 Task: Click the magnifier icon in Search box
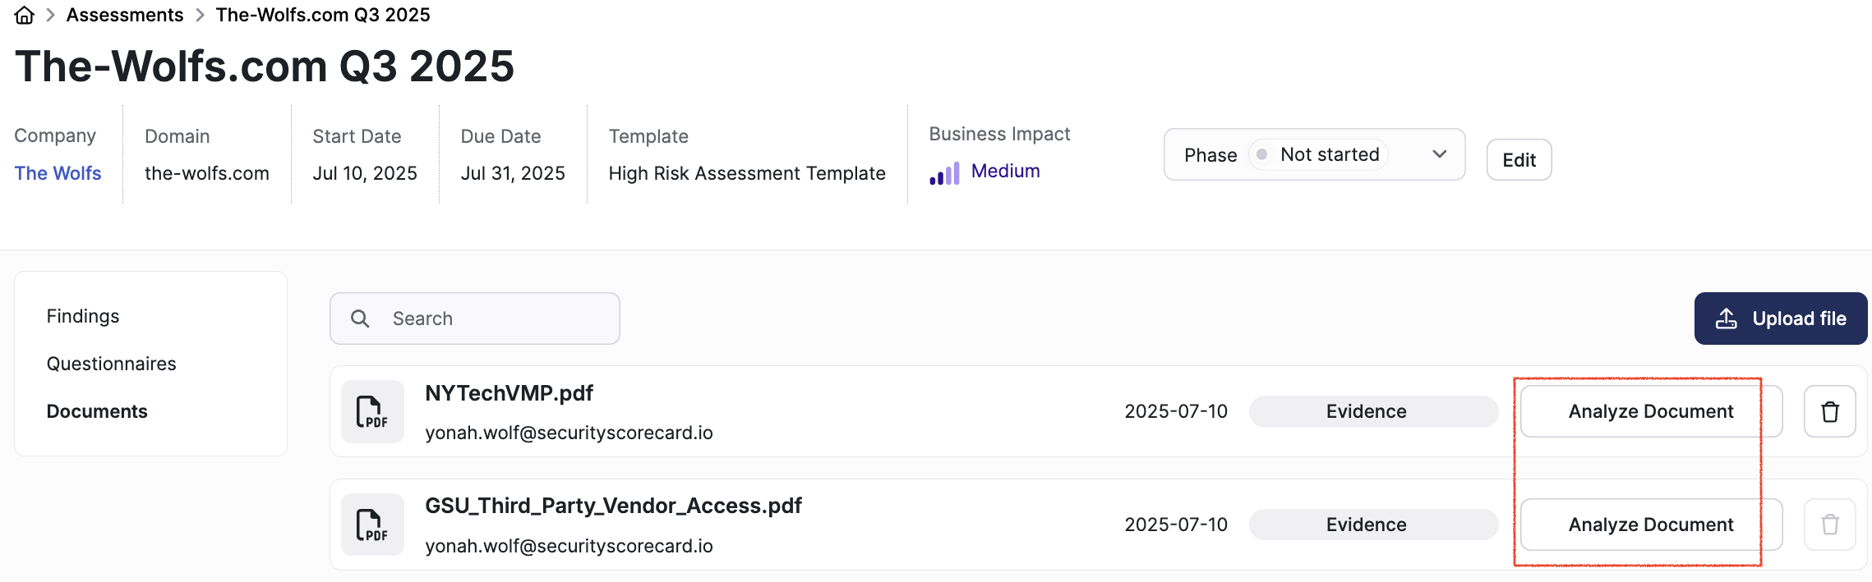[360, 318]
